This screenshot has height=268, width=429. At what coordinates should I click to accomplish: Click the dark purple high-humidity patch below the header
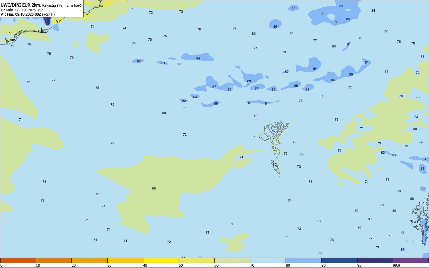47,21
